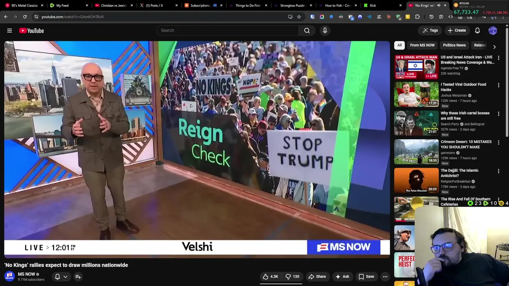Viewport: 509px width, 286px height.
Task: Switch to the Things to Do First tab
Action: click(x=248, y=6)
